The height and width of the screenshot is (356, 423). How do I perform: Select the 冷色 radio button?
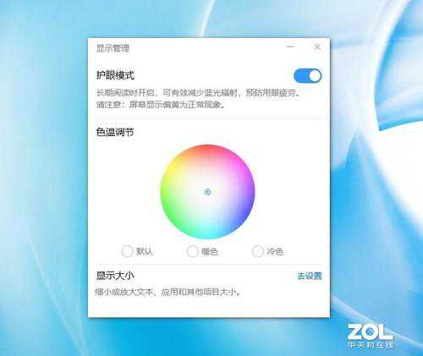point(257,251)
